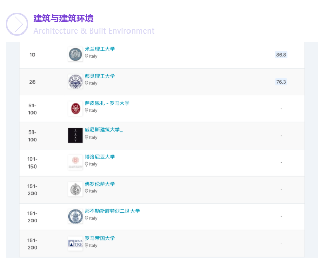325x265 pixels.
Task: Click the location pin under 米兰理工大学
Action: pyautogui.click(x=87, y=56)
